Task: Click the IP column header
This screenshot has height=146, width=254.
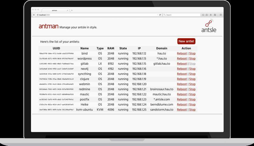Action: [139, 48]
